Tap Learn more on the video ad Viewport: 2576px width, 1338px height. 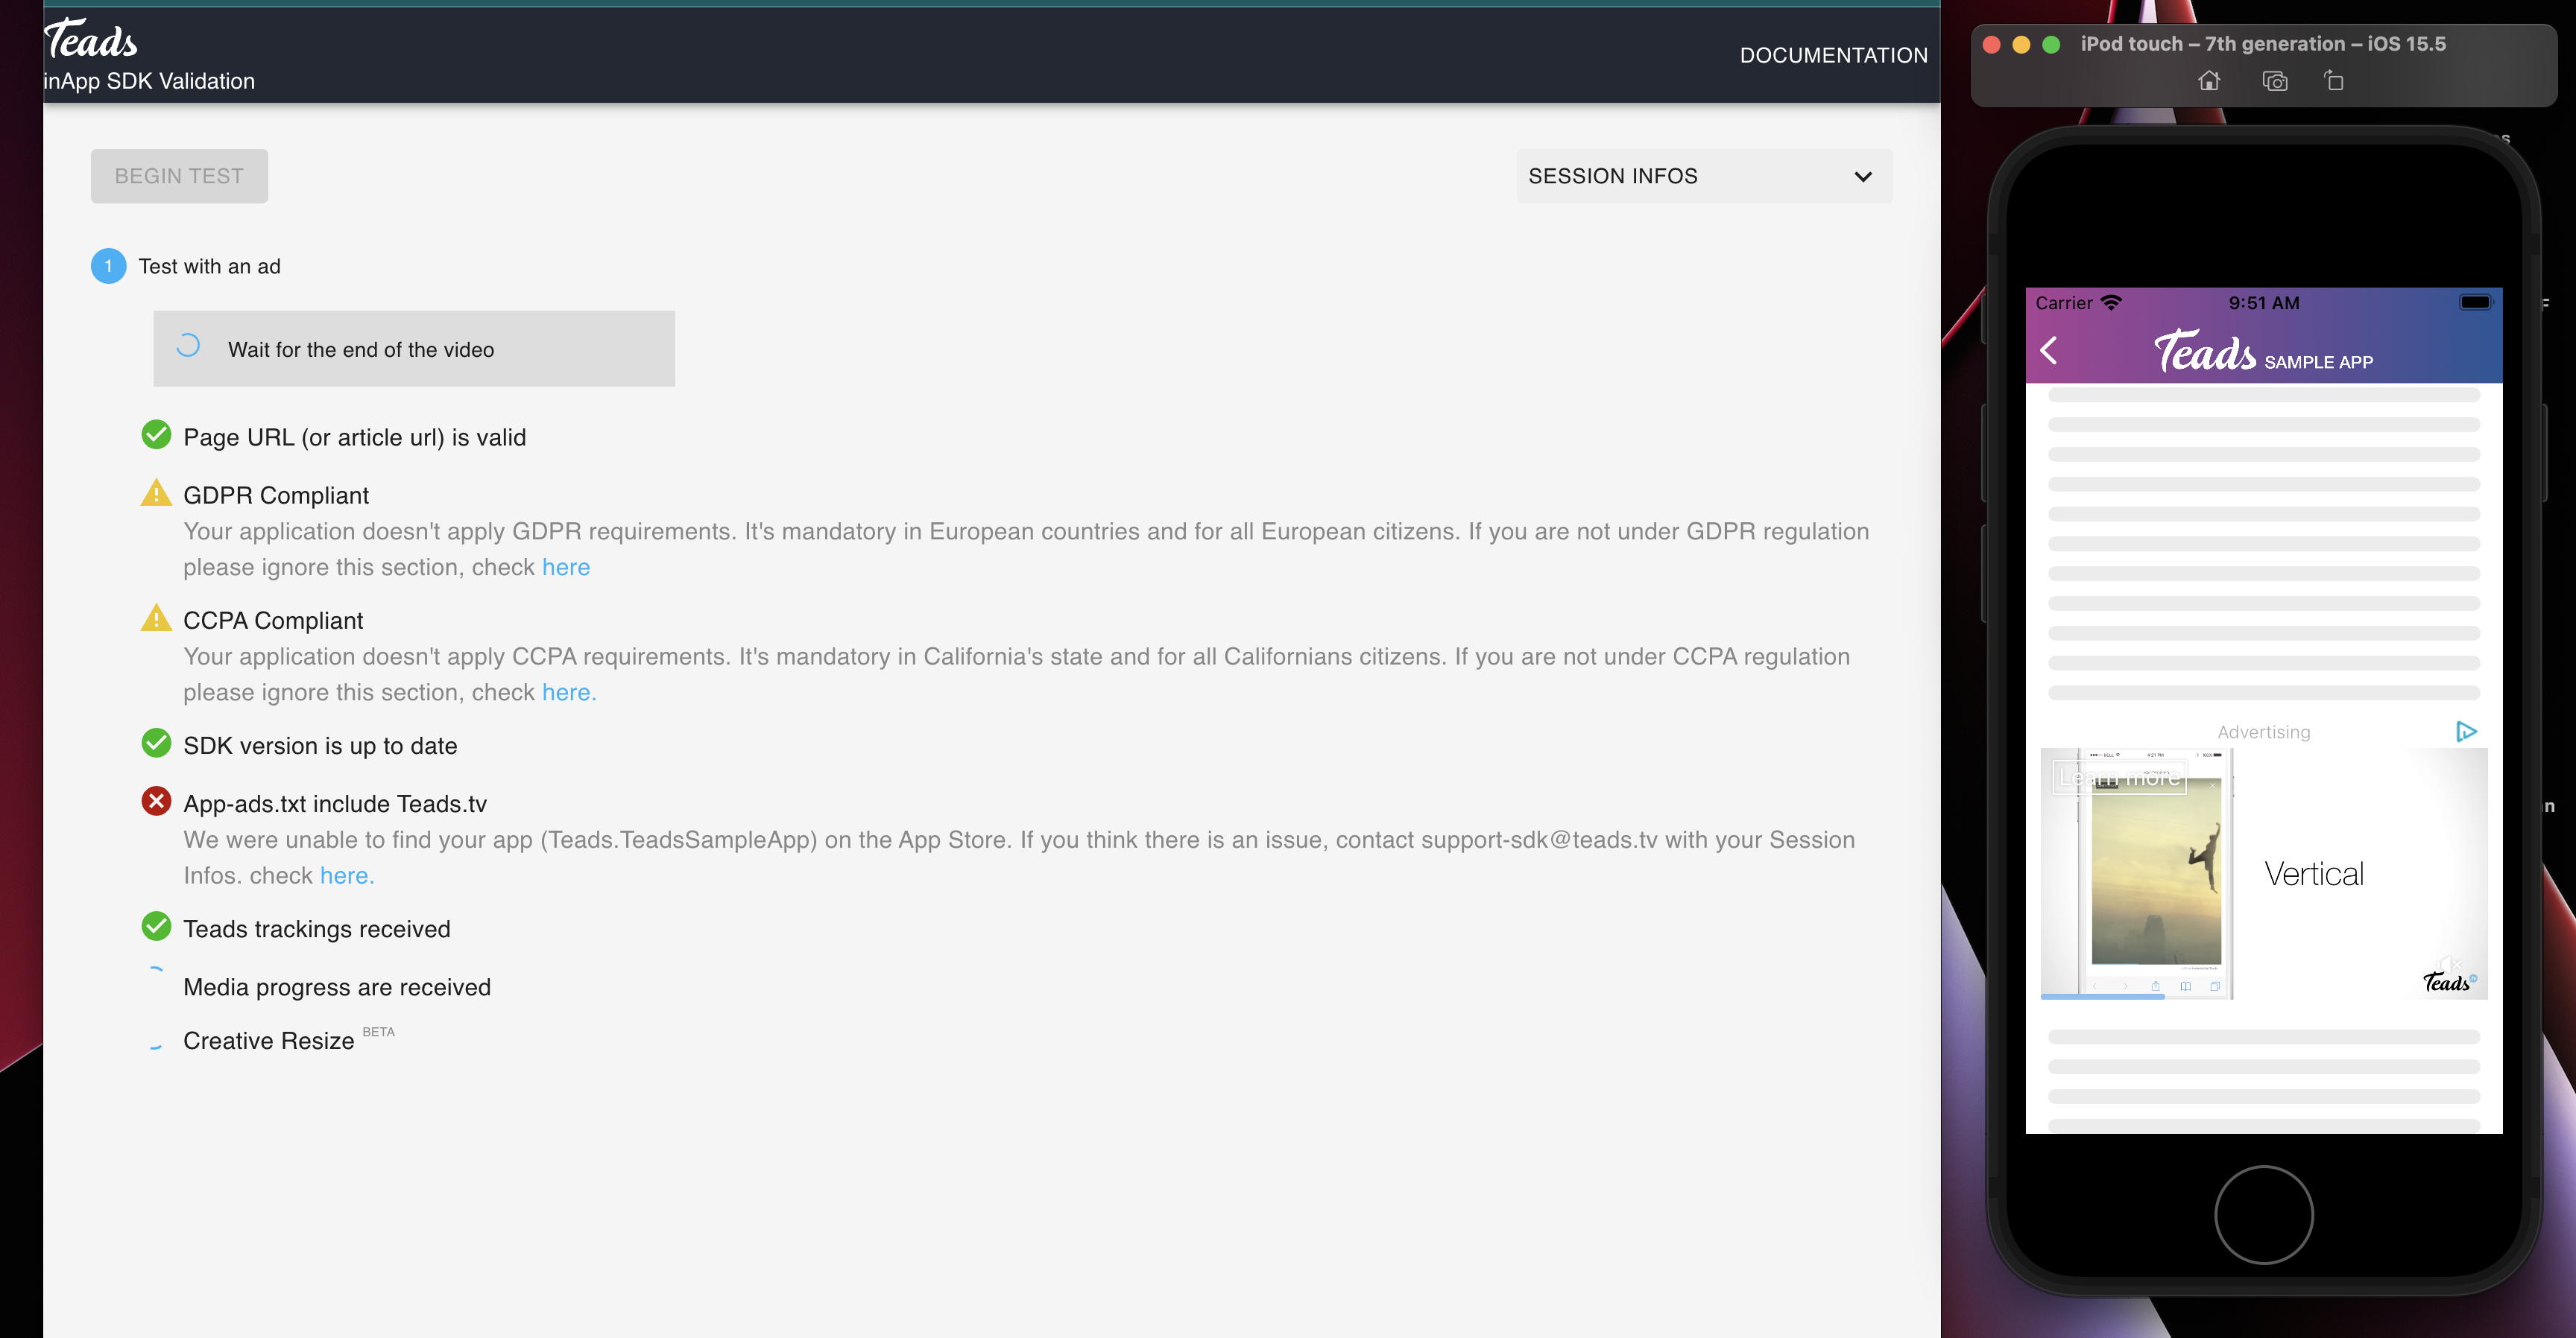tap(2119, 778)
